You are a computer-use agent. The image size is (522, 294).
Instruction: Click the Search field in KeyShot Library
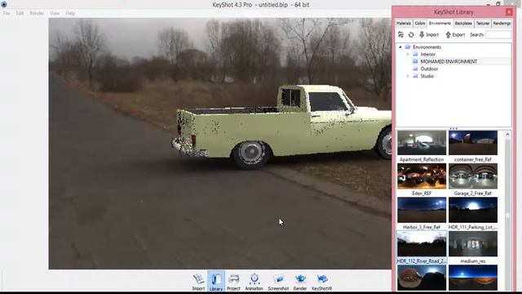[x=498, y=34]
